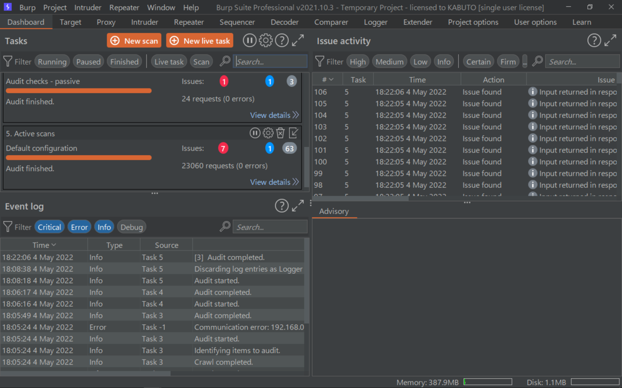Click the red 1 badge of passive audit
The width and height of the screenshot is (622, 388).
223,81
